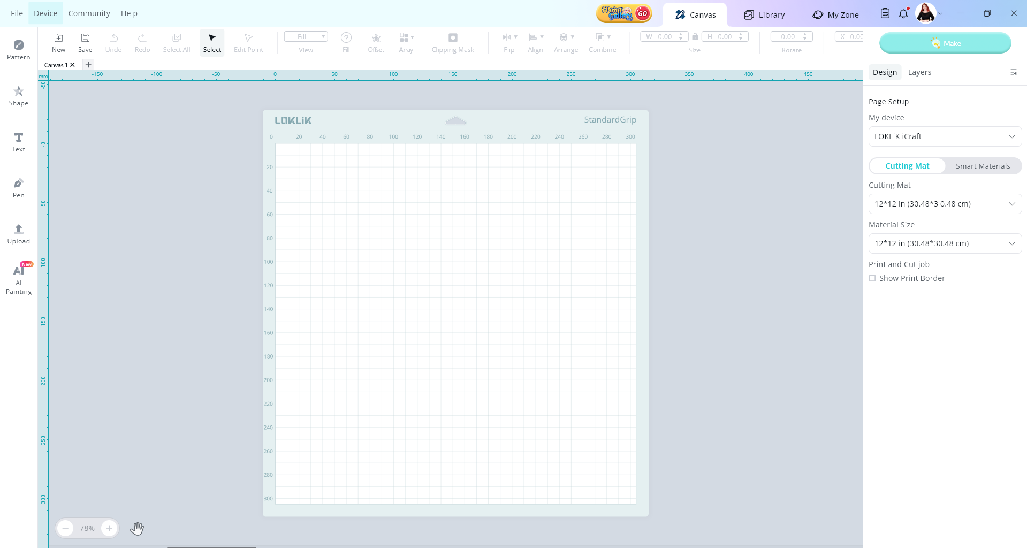The image size is (1027, 548).
Task: Activate the hand pan tool
Action: (137, 528)
